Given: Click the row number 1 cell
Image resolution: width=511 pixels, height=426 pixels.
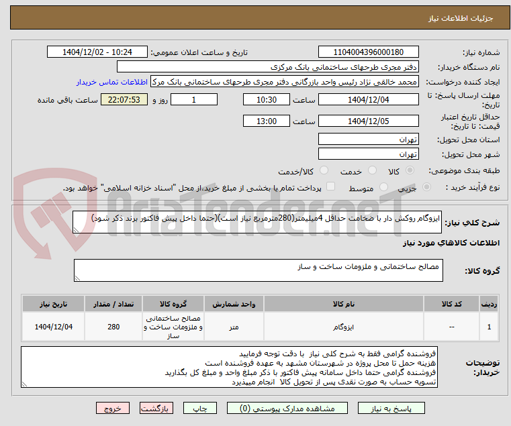Looking at the screenshot, I should click(x=489, y=327).
